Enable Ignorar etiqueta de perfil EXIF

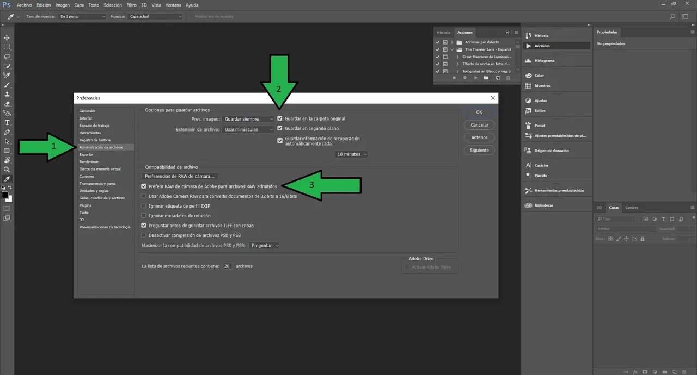tap(144, 206)
